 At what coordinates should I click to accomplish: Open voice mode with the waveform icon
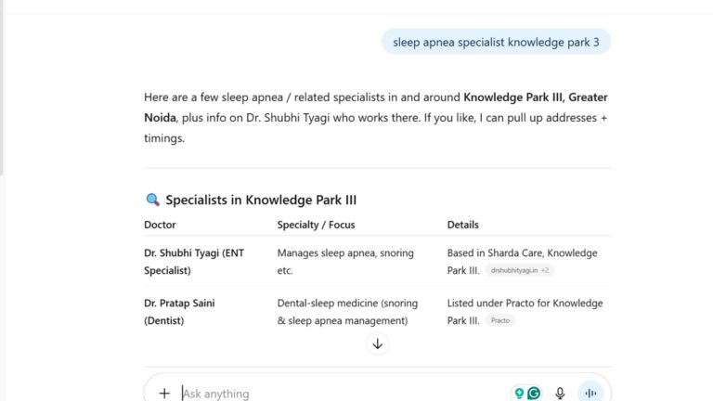point(590,393)
